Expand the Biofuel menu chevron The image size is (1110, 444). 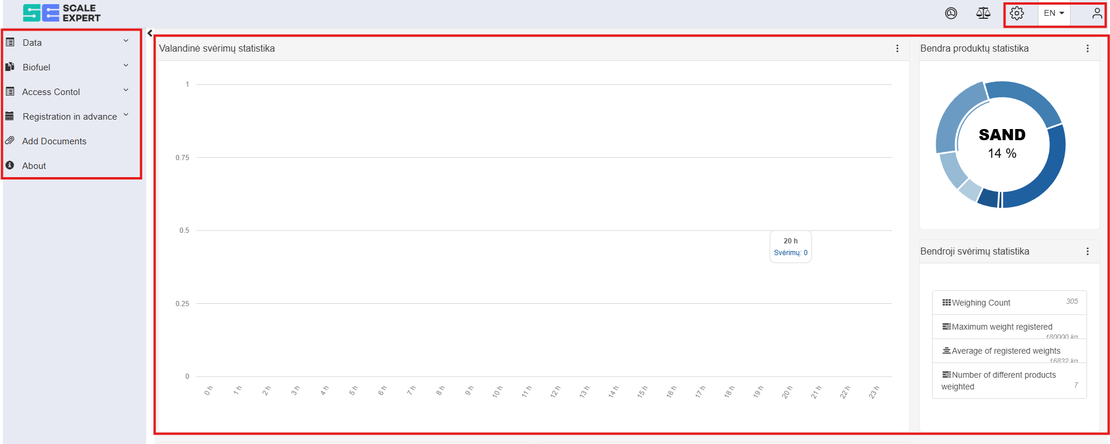[x=126, y=66]
